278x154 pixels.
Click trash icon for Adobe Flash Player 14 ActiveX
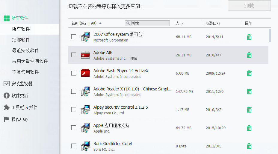[249, 73]
